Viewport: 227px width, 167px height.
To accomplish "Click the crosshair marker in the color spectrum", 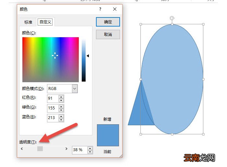I will (55, 55).
